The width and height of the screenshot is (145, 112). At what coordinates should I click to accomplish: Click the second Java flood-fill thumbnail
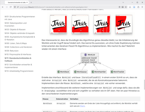point(80,24)
